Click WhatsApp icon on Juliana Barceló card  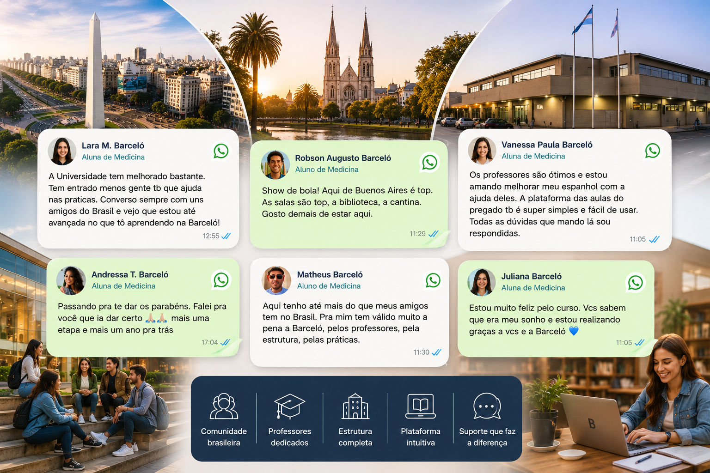coord(635,283)
